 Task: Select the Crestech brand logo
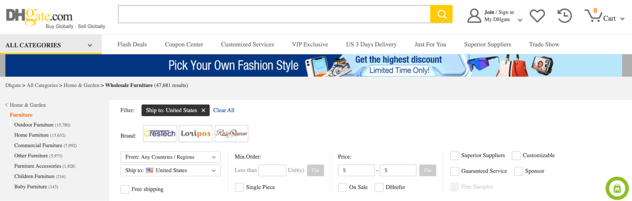pyautogui.click(x=159, y=133)
